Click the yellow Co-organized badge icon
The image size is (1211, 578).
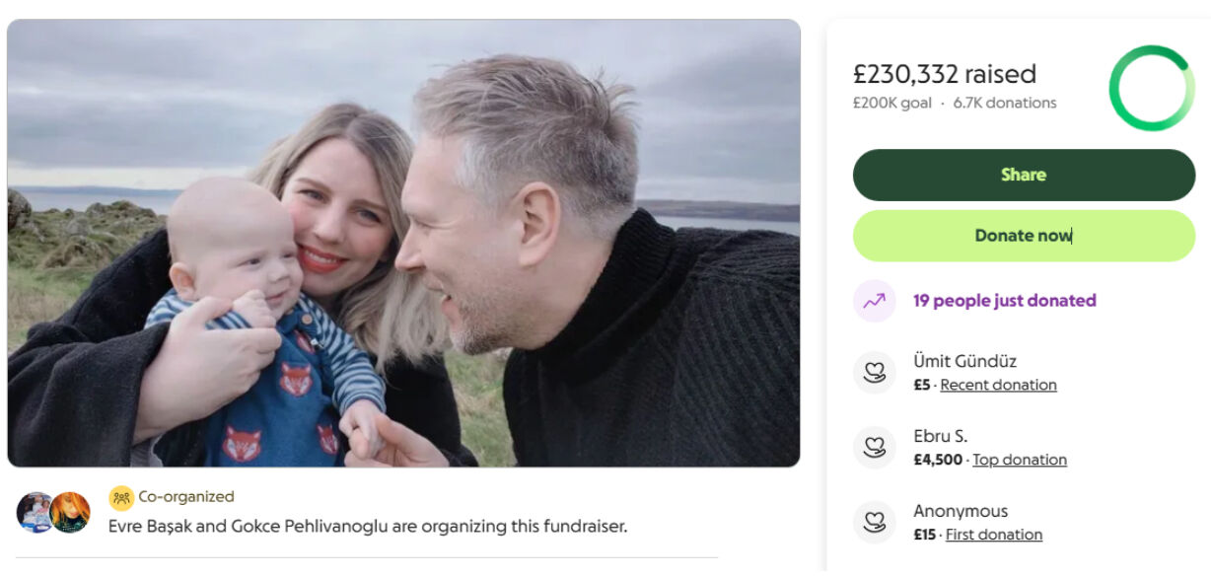[x=121, y=497]
